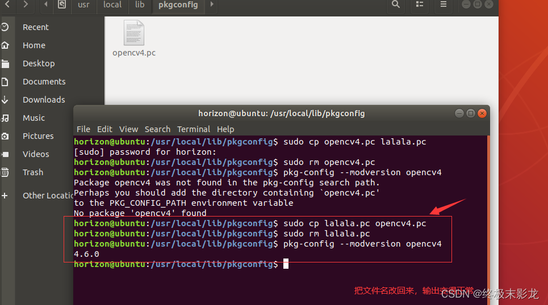
Task: Open the terminal Help menu
Action: click(225, 129)
